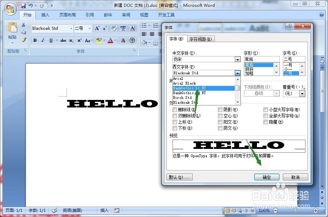Viewport: 328px width, 217px height.
Task: Apply subscript formatting
Action: (71, 40)
